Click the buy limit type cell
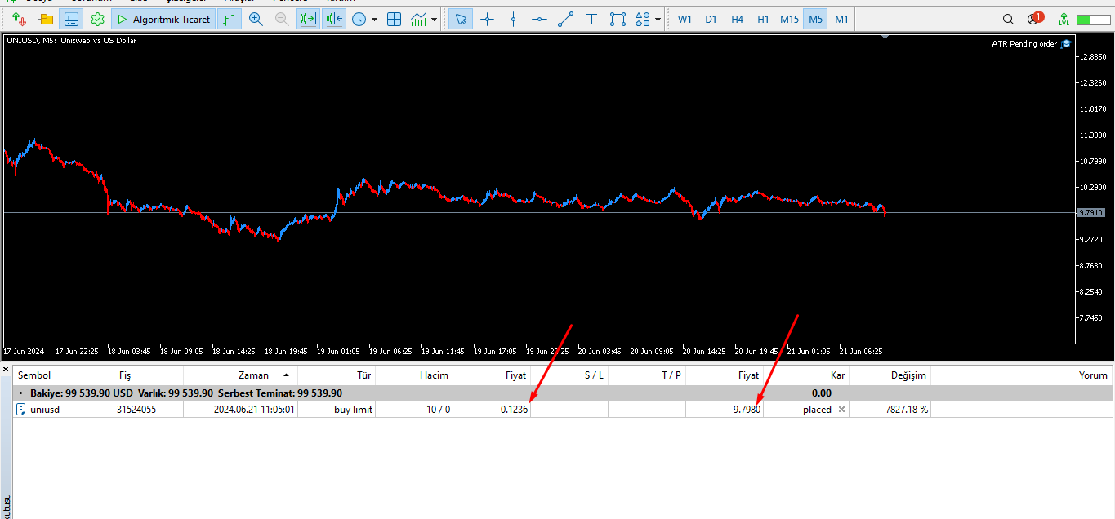Viewport: 1115px width, 519px height. click(353, 410)
